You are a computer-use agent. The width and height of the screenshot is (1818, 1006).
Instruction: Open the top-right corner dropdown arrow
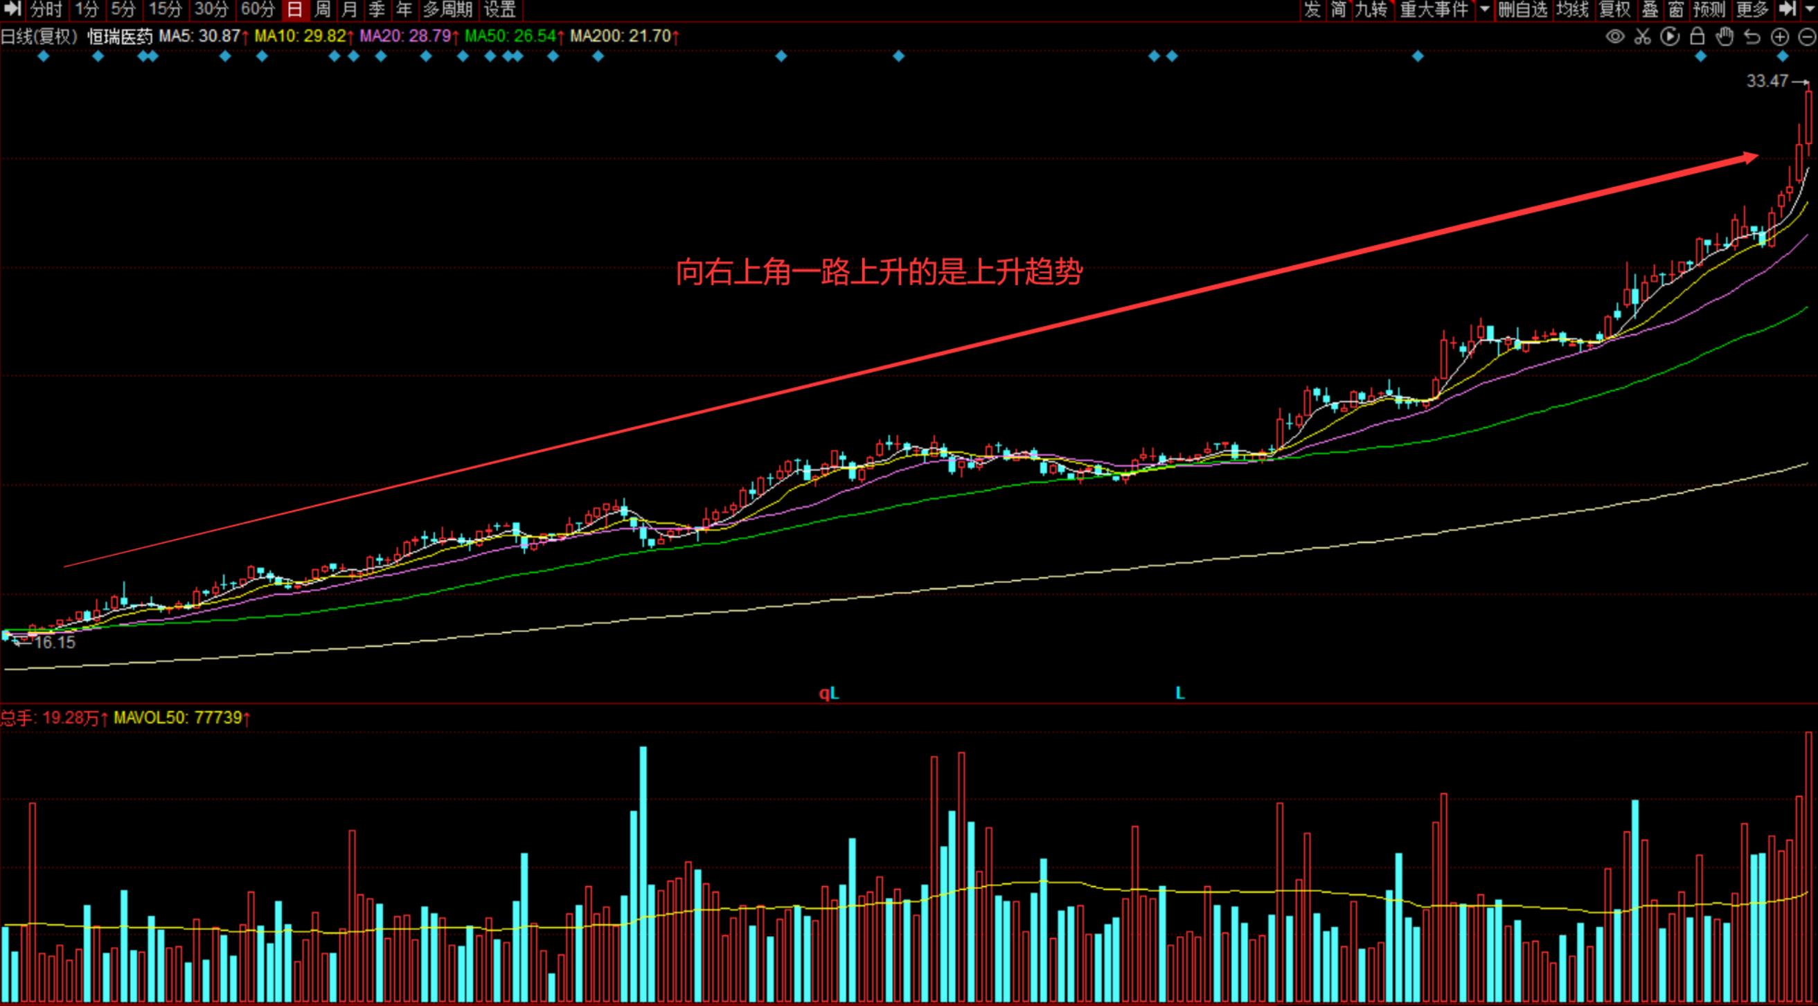[1809, 9]
